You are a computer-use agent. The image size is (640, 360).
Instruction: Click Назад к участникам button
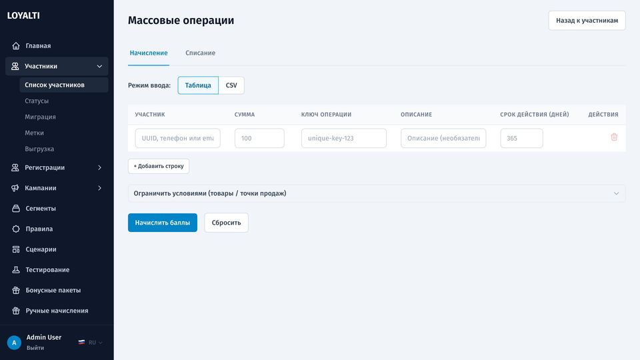click(x=587, y=21)
